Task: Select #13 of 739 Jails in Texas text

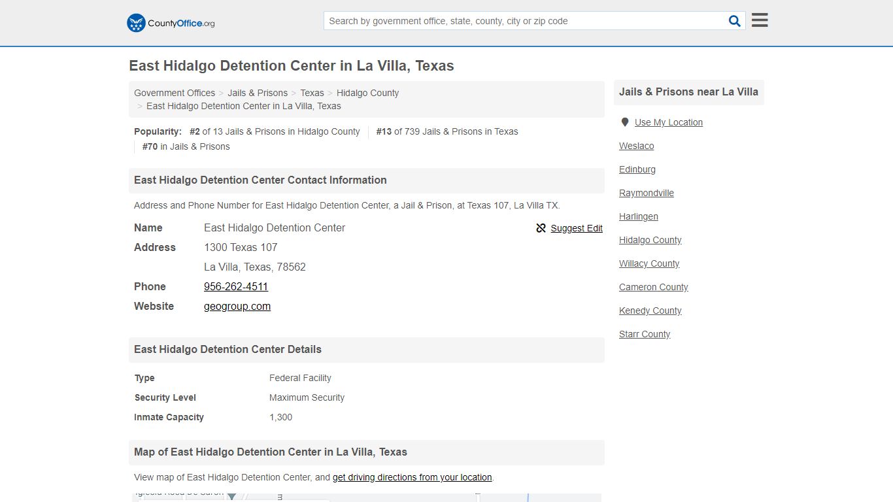Action: [447, 131]
